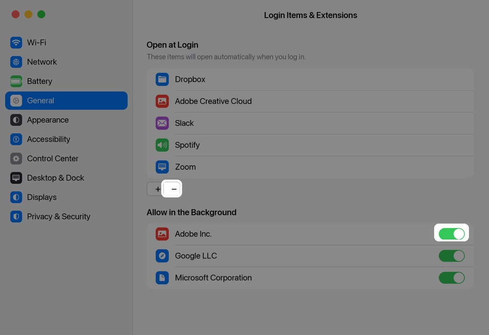Click the Adobe Creative Cloud icon
Viewport: 489px width, 335px height.
coord(162,101)
